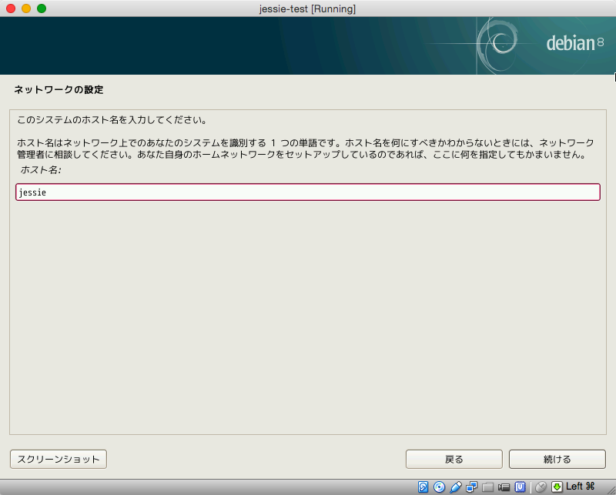Click the window title jessie-test [Running]
The width and height of the screenshot is (616, 495).
[307, 8]
